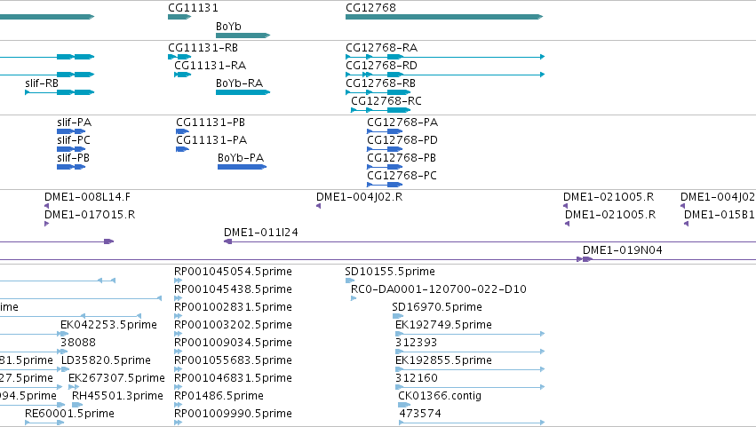Click the RH45501.3prime EST label
Viewport: 756px width, 427px height.
pos(117,397)
